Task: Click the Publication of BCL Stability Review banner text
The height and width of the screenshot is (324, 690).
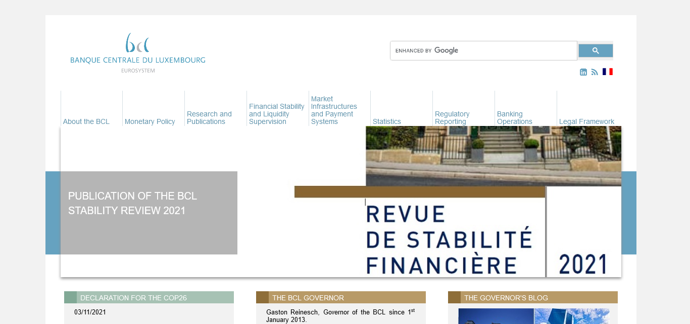Action: click(133, 203)
